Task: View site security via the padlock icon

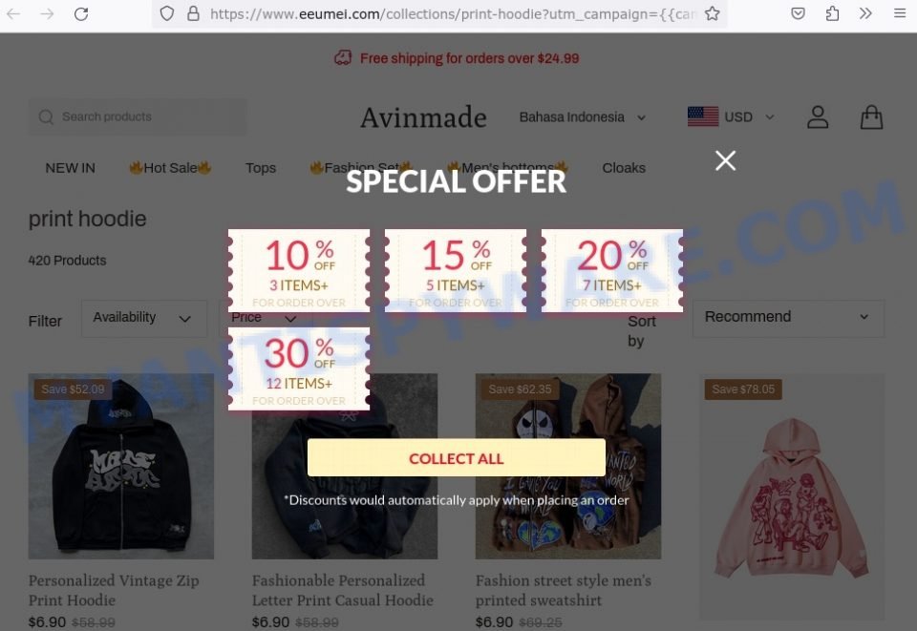Action: (193, 13)
